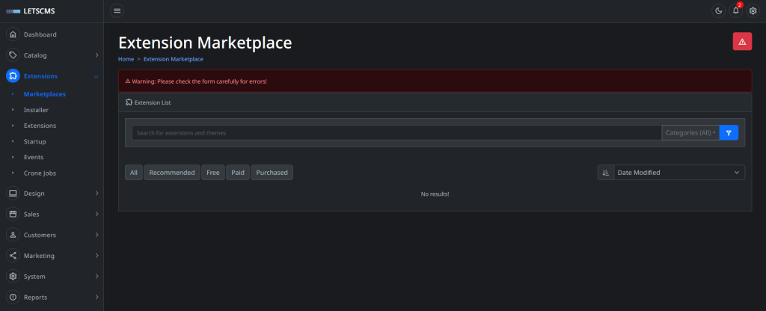Screen dimensions: 766x311
Task: Click the Home breadcrumb link
Action: pyautogui.click(x=126, y=59)
